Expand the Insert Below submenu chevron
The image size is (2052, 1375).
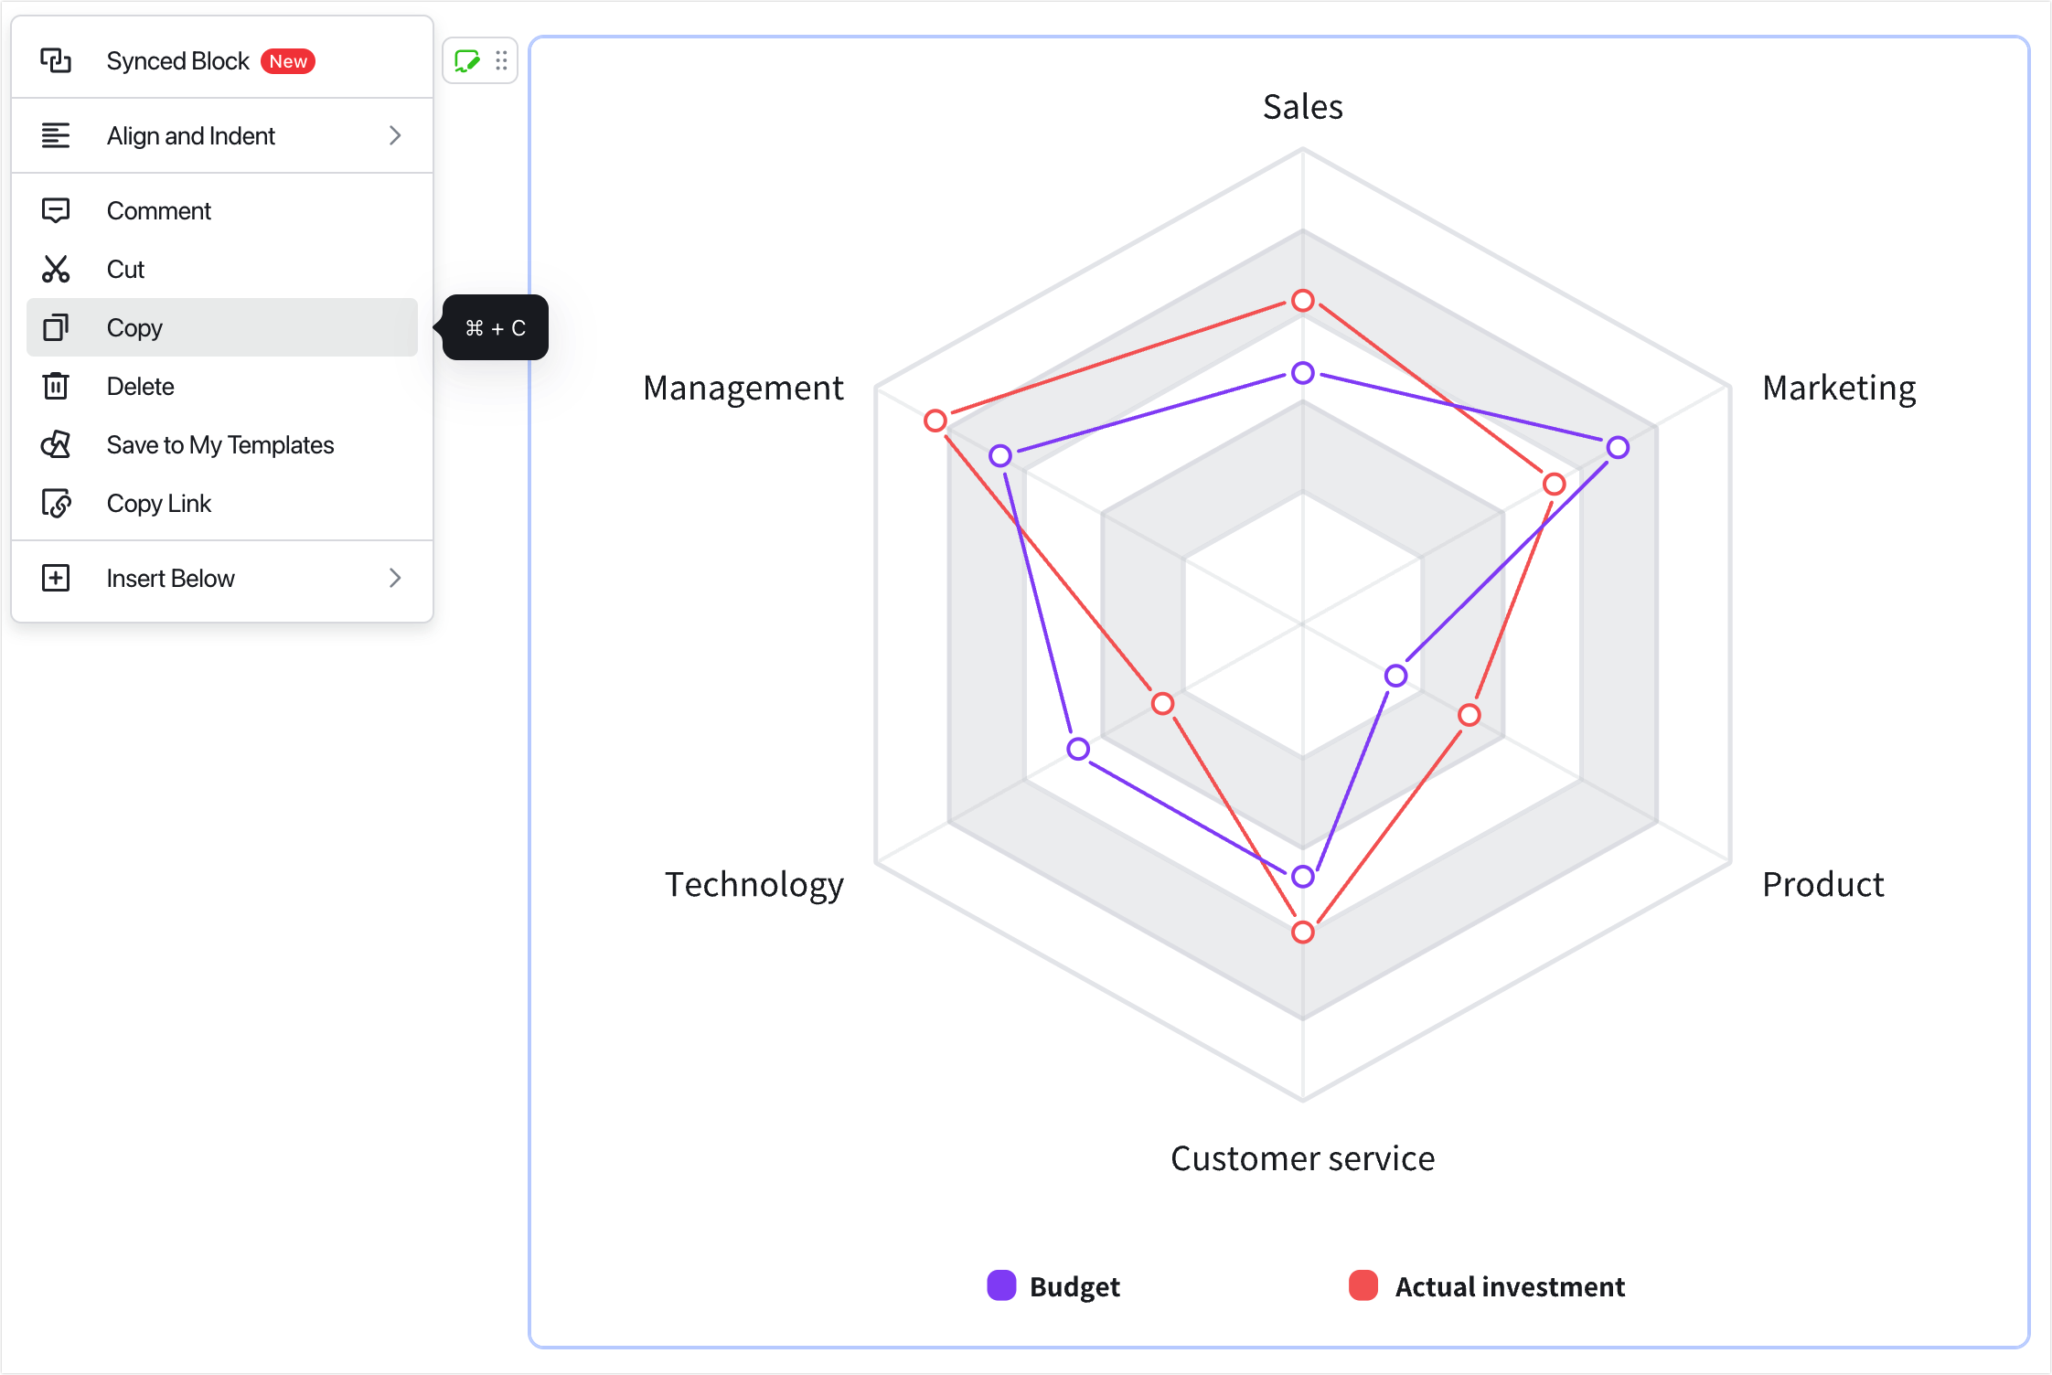[395, 578]
